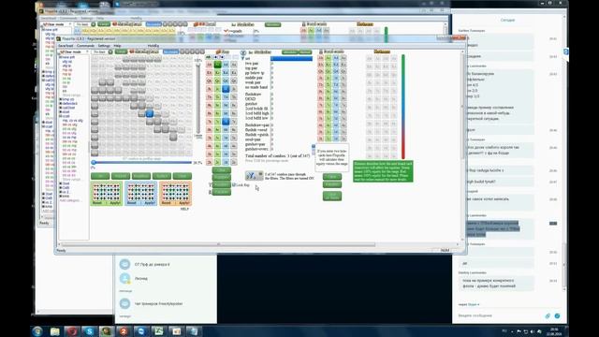Pick the Queen of spades board card
This screenshot has height=337, width=599.
click(x=233, y=81)
